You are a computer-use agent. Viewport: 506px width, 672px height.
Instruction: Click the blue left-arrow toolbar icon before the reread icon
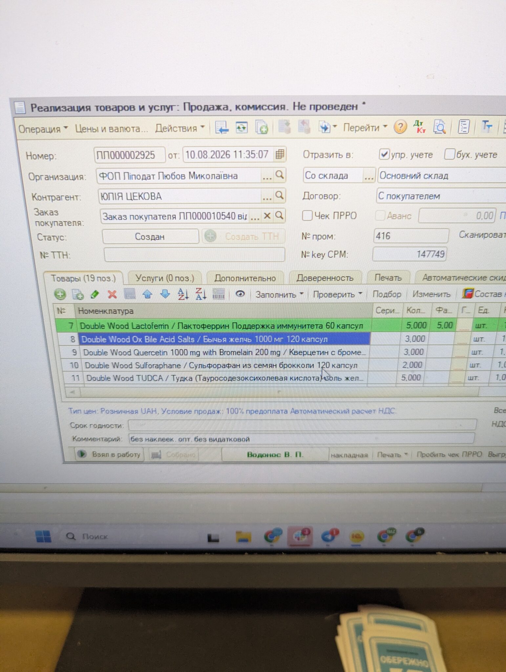pyautogui.click(x=222, y=127)
